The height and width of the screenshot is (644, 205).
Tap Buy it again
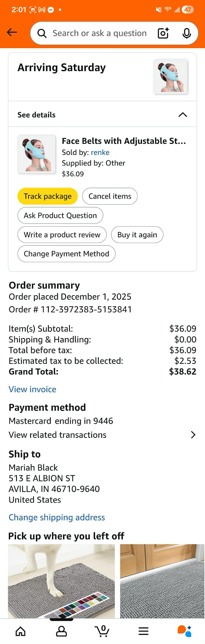click(x=137, y=235)
